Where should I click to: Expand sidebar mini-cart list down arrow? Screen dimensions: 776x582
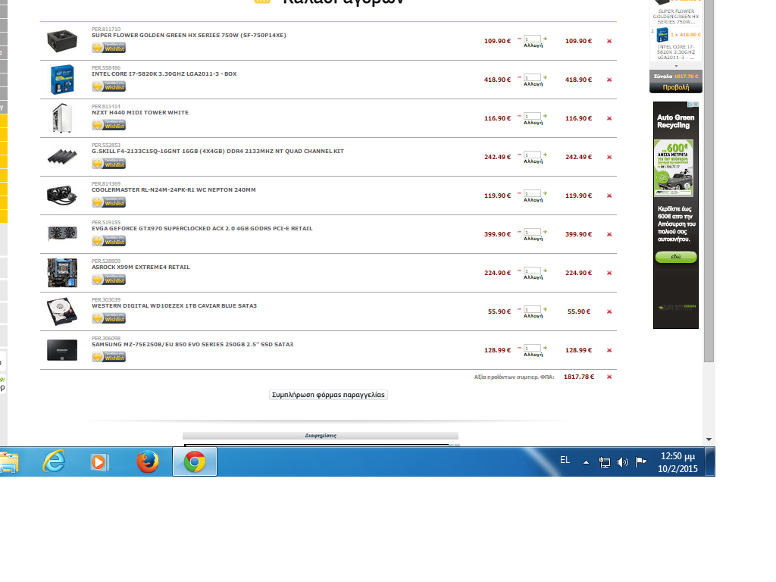coord(676,66)
